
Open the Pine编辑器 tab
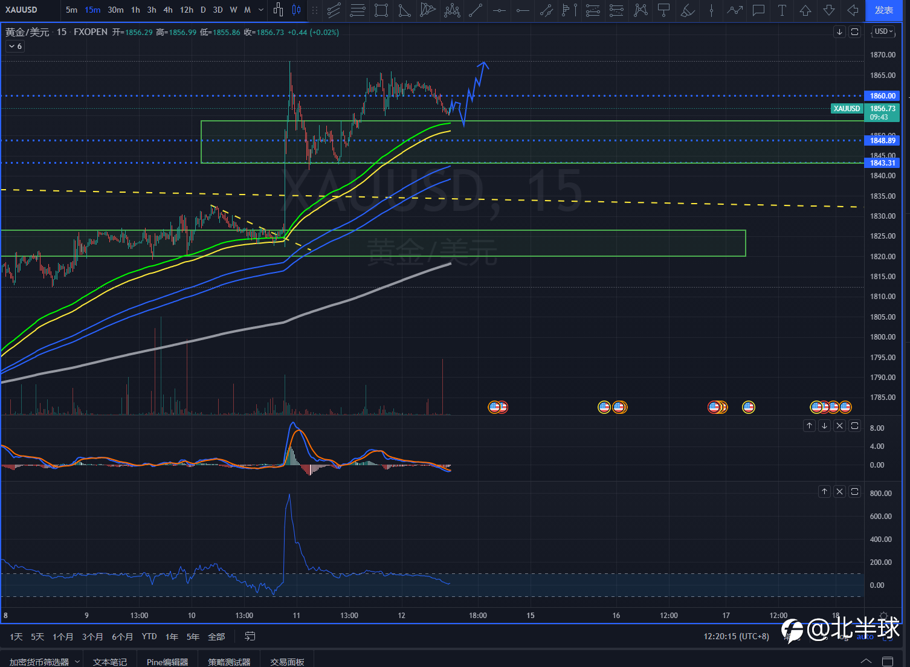(167, 662)
